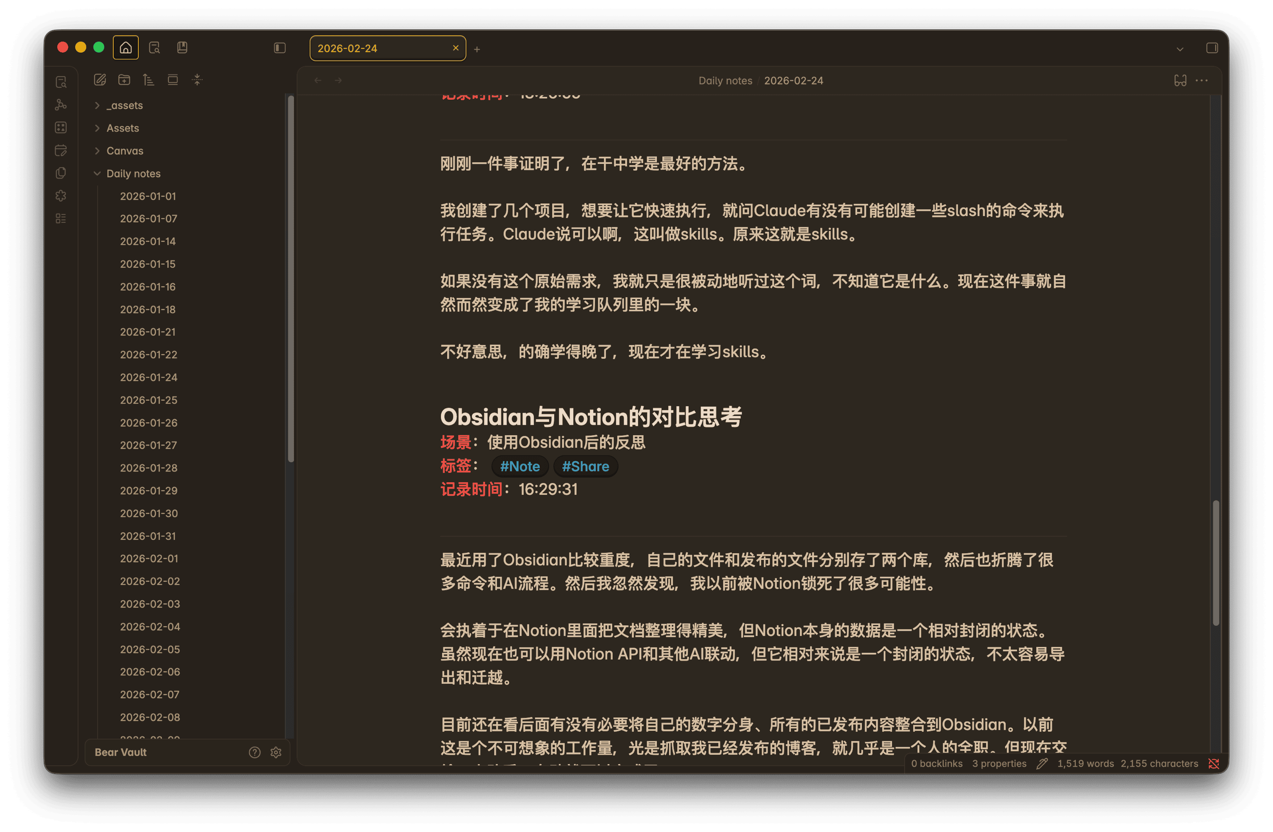Viewport: 1273px width, 832px height.
Task: Open a new tab with the plus button
Action: pos(477,49)
